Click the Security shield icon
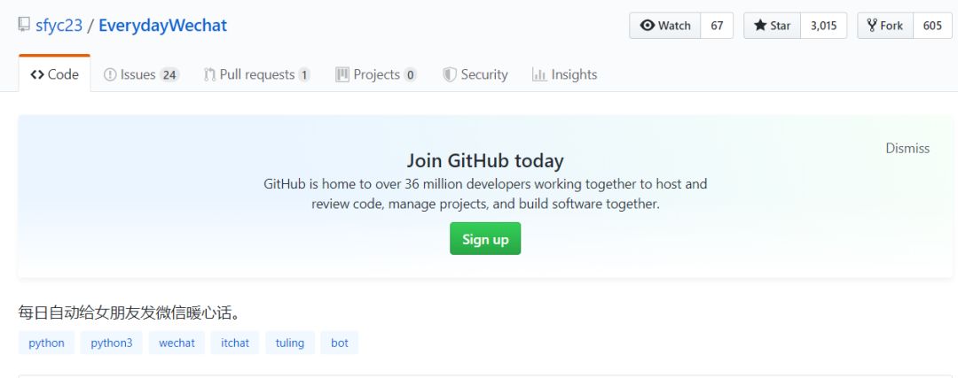The height and width of the screenshot is (378, 958). (x=450, y=75)
